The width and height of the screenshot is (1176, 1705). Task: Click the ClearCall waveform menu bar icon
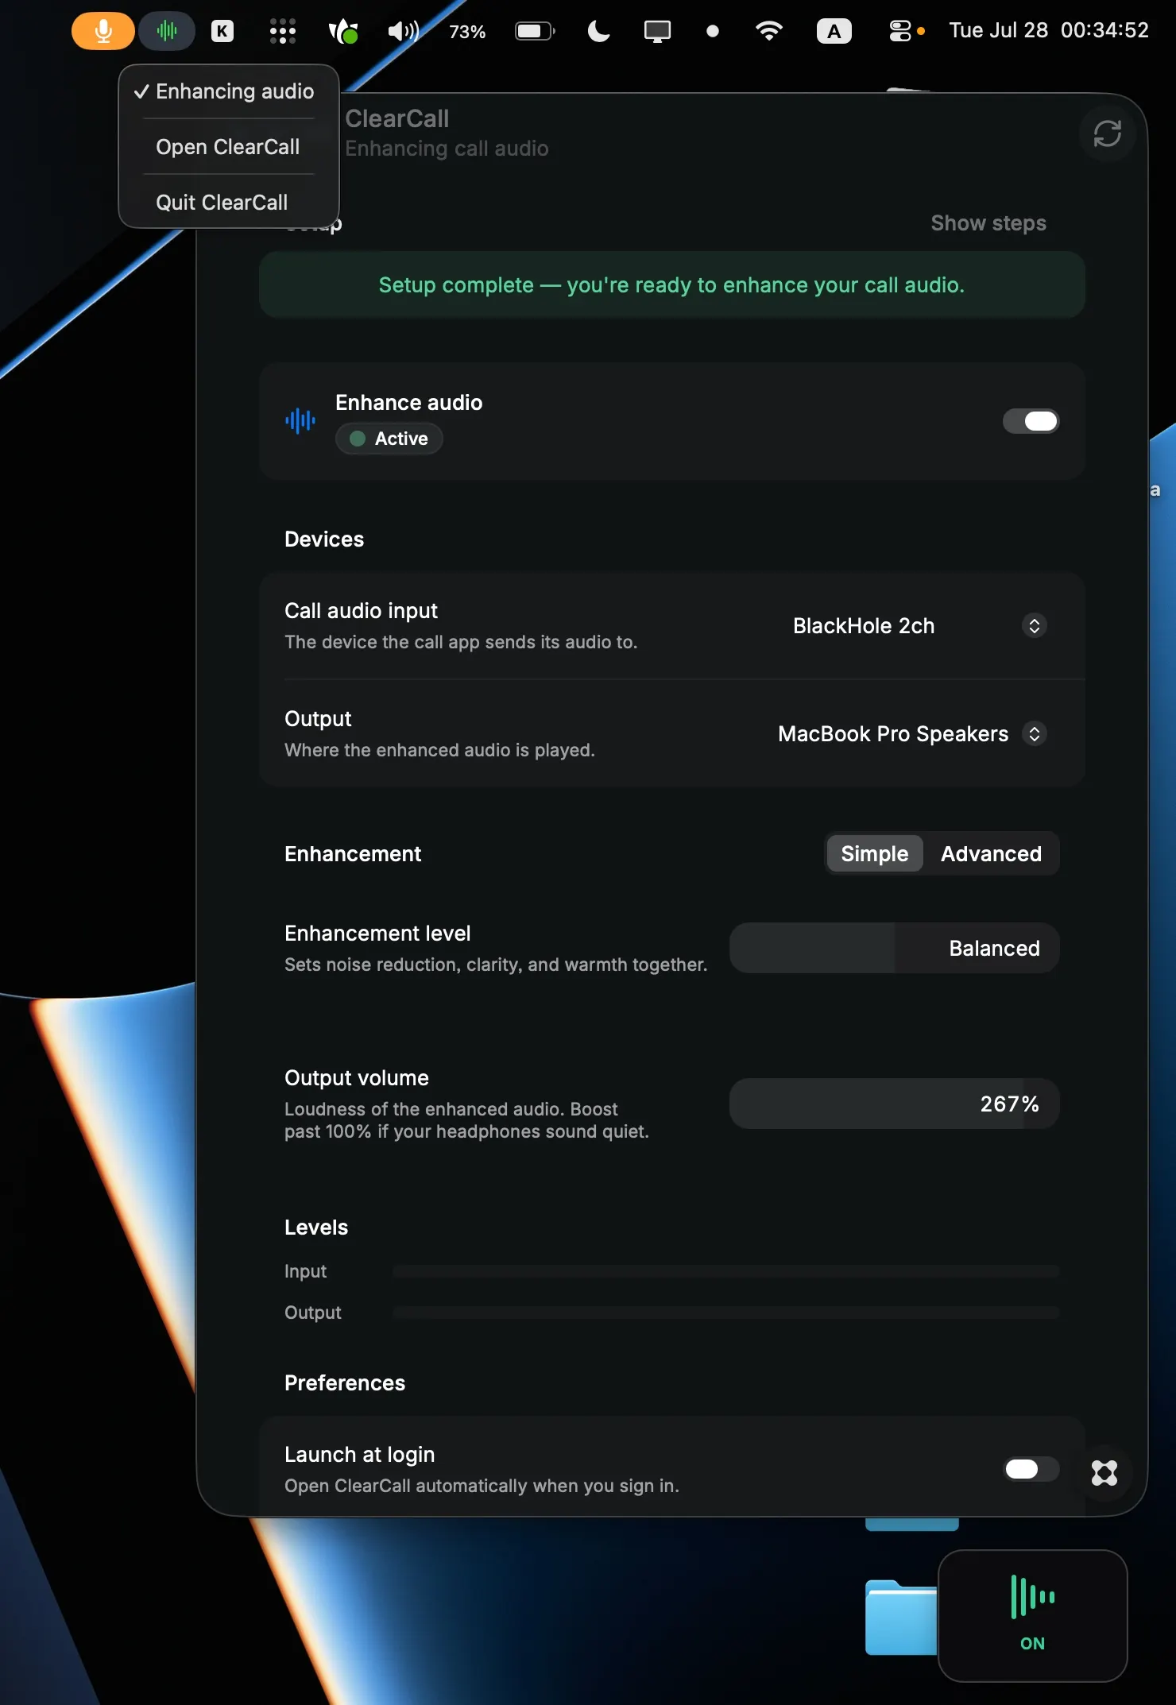click(167, 31)
